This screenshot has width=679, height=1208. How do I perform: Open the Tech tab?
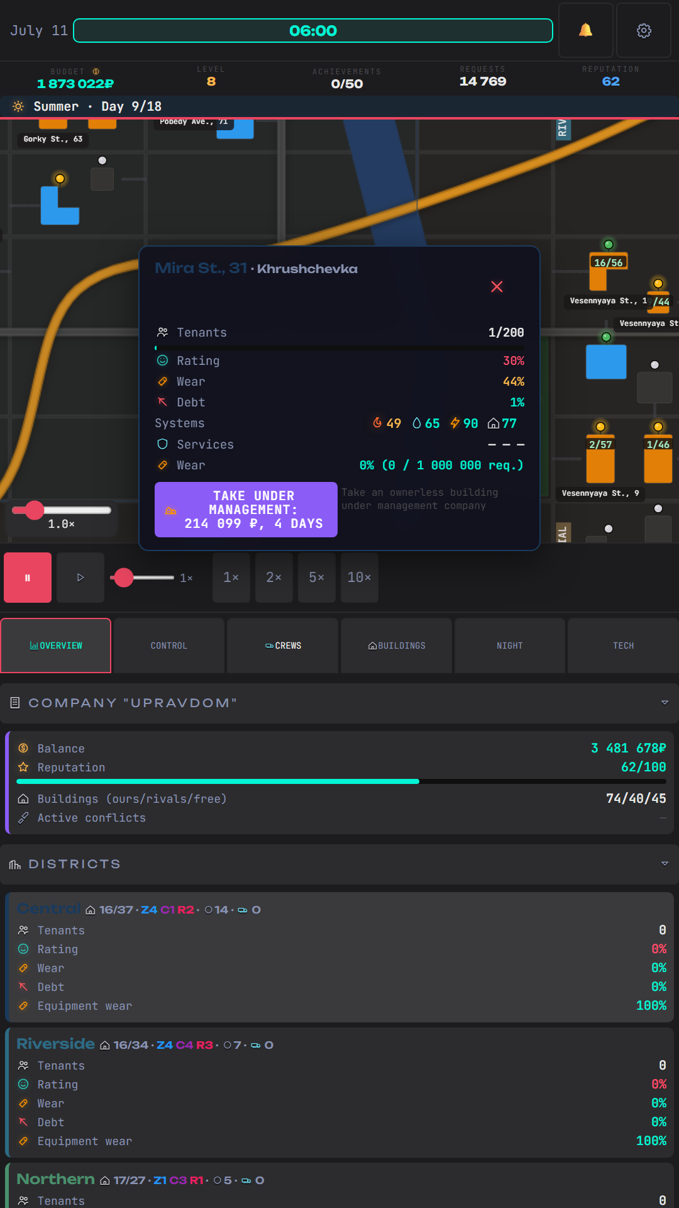tap(624, 646)
